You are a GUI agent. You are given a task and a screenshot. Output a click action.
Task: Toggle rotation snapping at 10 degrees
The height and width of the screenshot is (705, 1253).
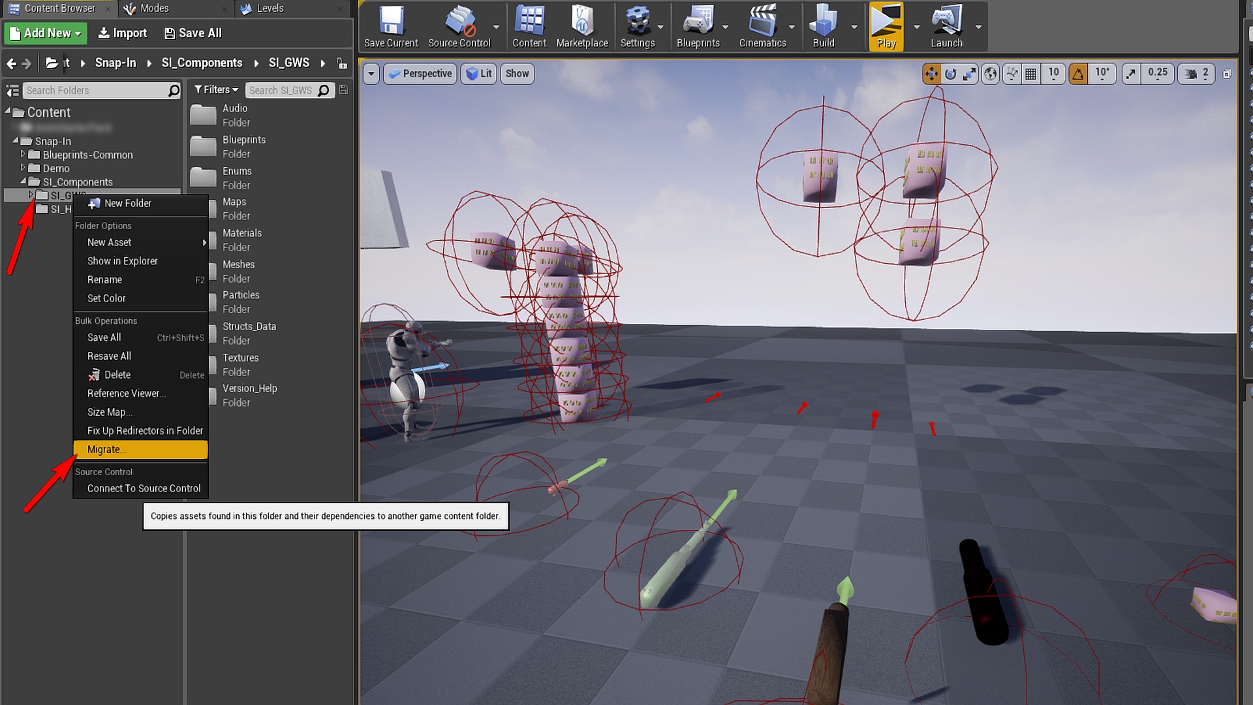(1078, 73)
